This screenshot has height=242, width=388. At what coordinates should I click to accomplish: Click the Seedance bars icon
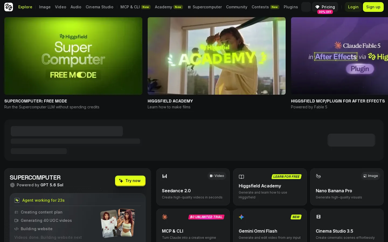coord(165,176)
